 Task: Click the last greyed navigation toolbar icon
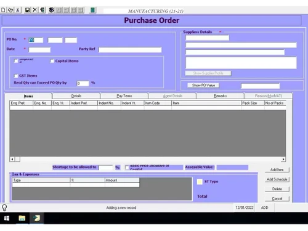tap(81, 10)
